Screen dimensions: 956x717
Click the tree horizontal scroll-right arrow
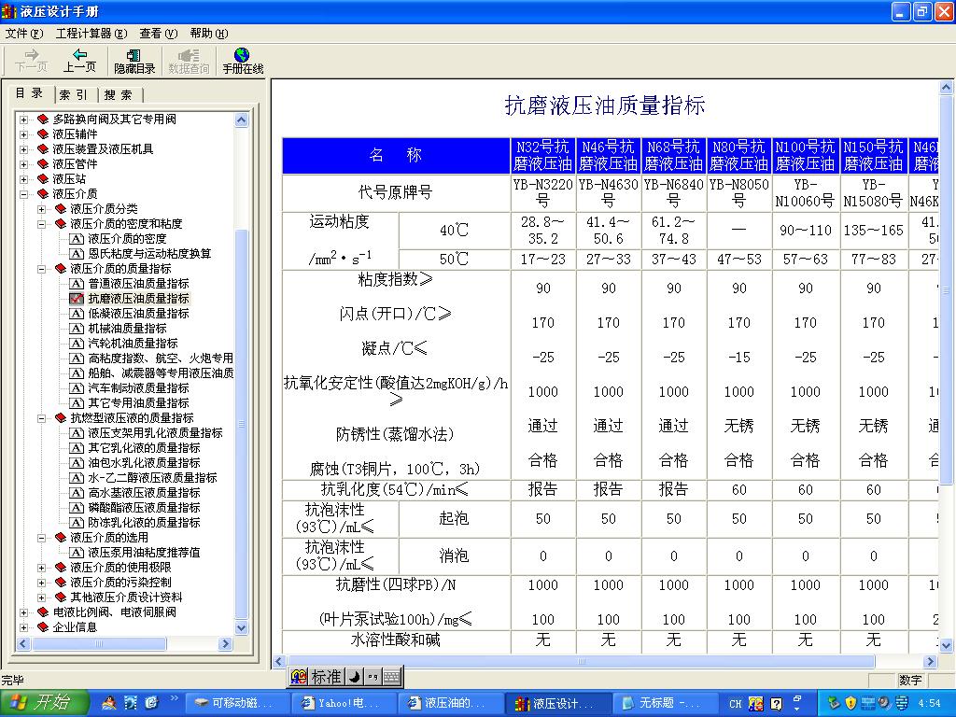pos(226,644)
